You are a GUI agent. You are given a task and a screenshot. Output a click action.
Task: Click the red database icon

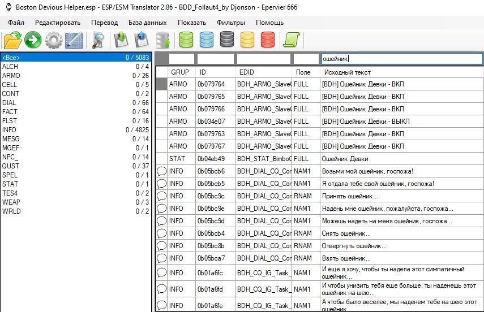point(268,40)
